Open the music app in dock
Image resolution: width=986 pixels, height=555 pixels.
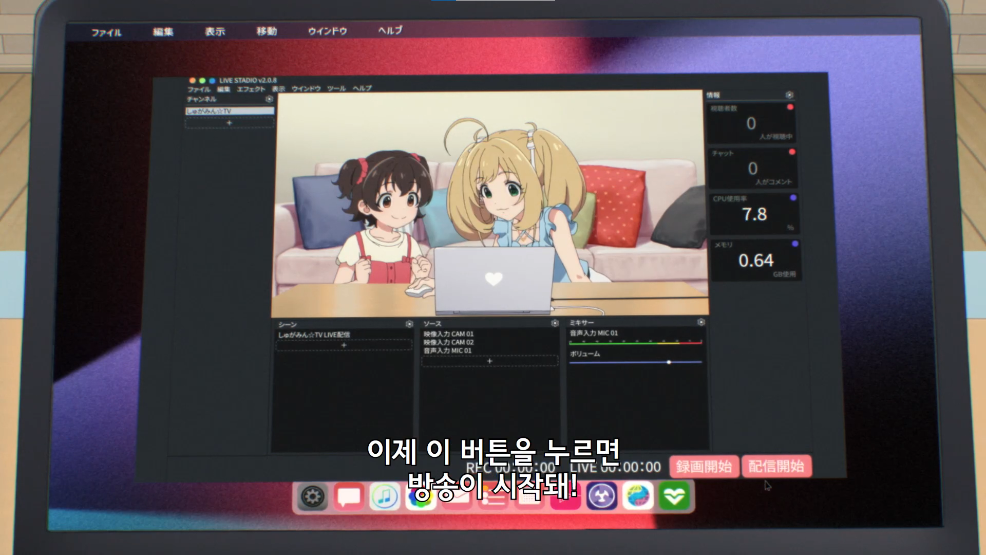point(384,497)
